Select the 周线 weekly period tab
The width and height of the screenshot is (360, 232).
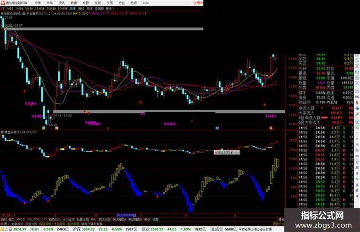click(x=81, y=8)
